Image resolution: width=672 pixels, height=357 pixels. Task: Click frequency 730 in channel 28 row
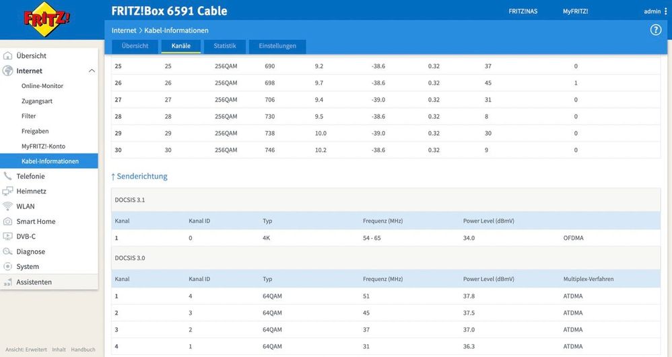coord(269,116)
